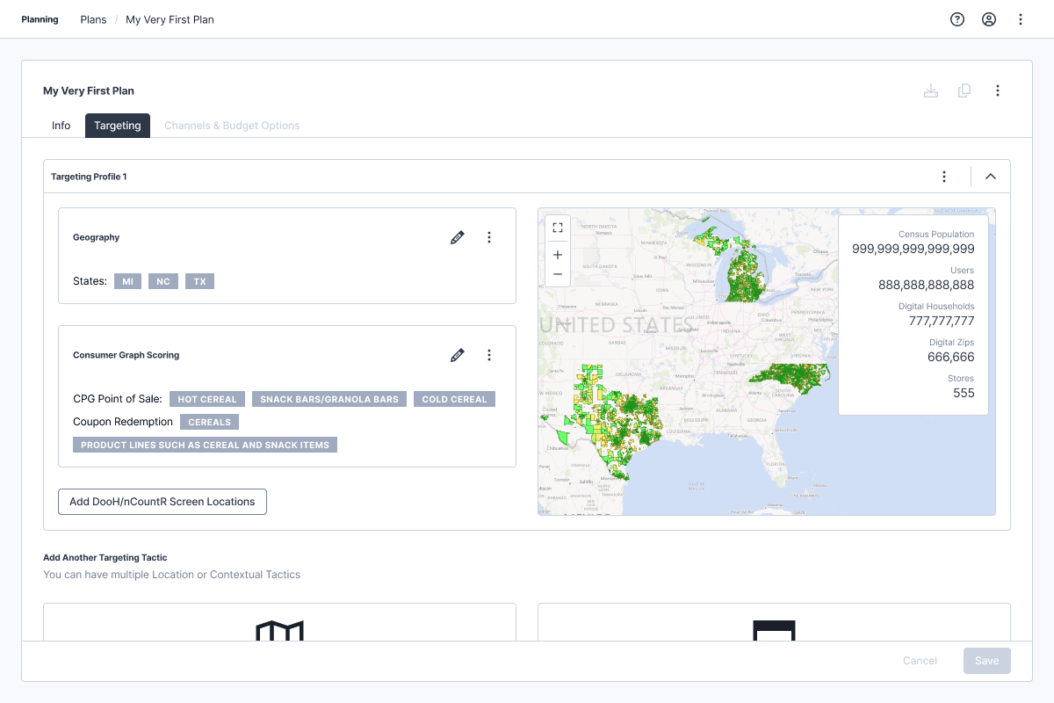The image size is (1054, 703).
Task: Toggle map fullscreen view
Action: 558,228
